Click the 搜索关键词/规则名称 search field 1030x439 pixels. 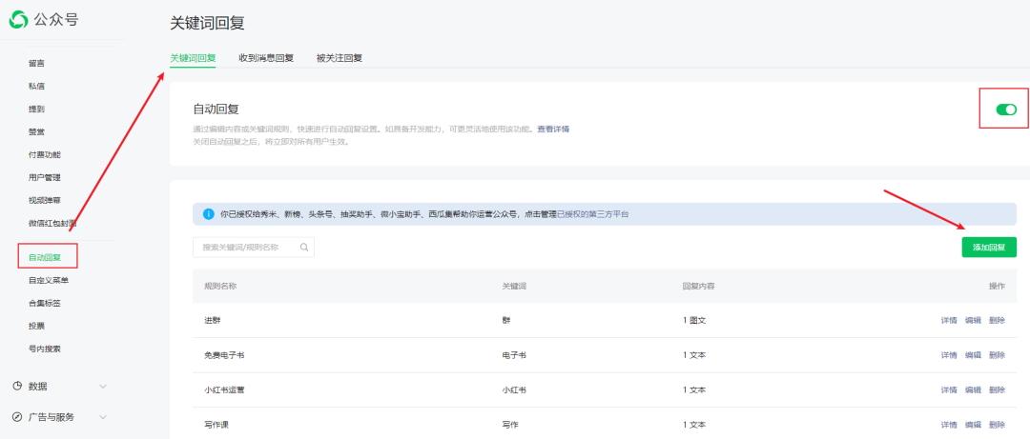254,248
